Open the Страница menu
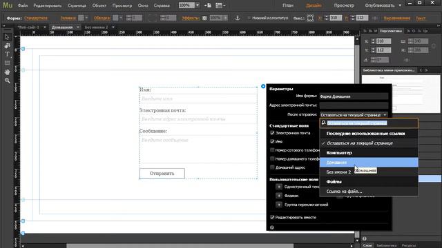 pyautogui.click(x=77, y=6)
